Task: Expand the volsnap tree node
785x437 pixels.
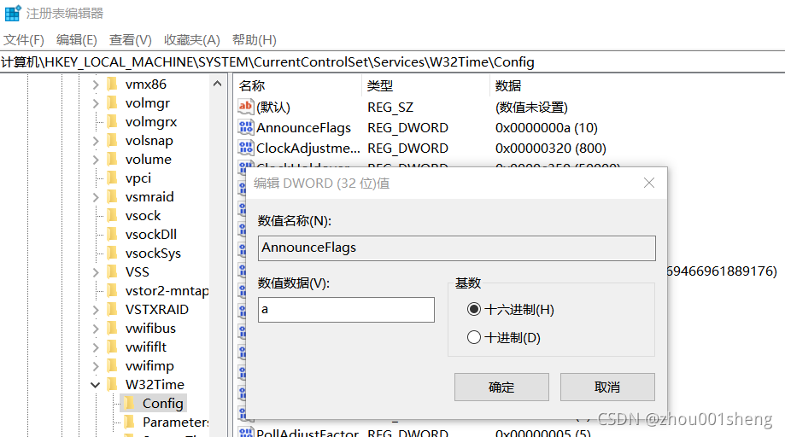Action: pos(96,141)
